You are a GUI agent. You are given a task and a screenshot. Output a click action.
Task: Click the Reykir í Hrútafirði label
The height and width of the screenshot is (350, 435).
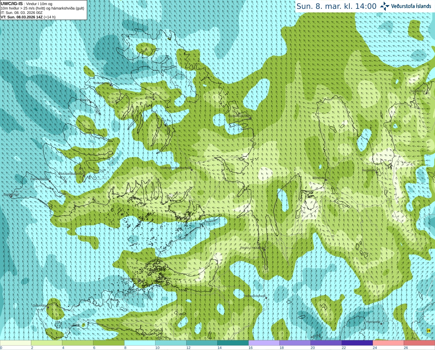point(252,248)
